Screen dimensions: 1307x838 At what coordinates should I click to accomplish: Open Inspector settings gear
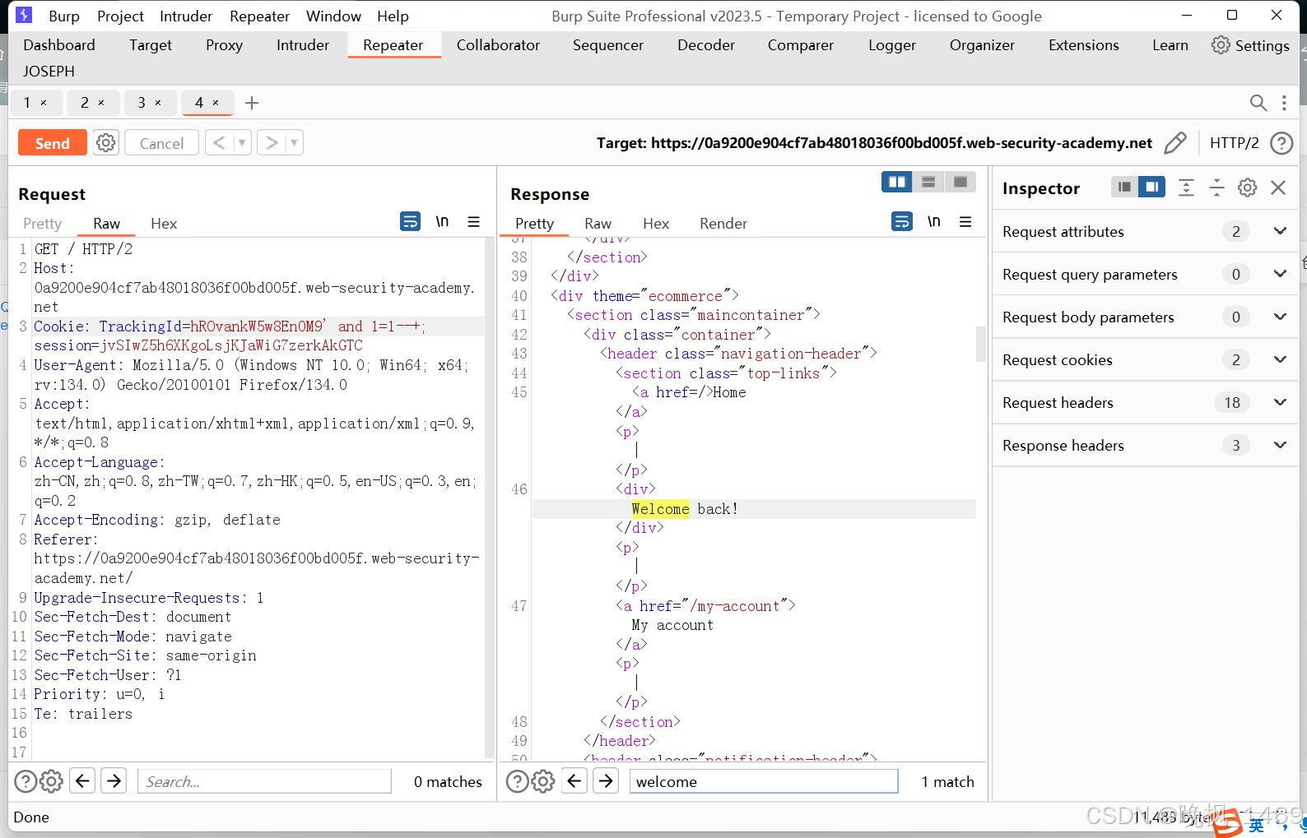(1248, 188)
